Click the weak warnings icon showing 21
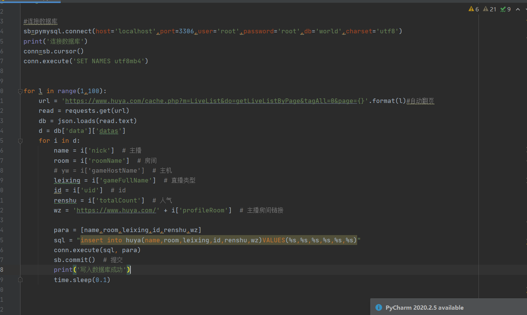 tap(490, 9)
